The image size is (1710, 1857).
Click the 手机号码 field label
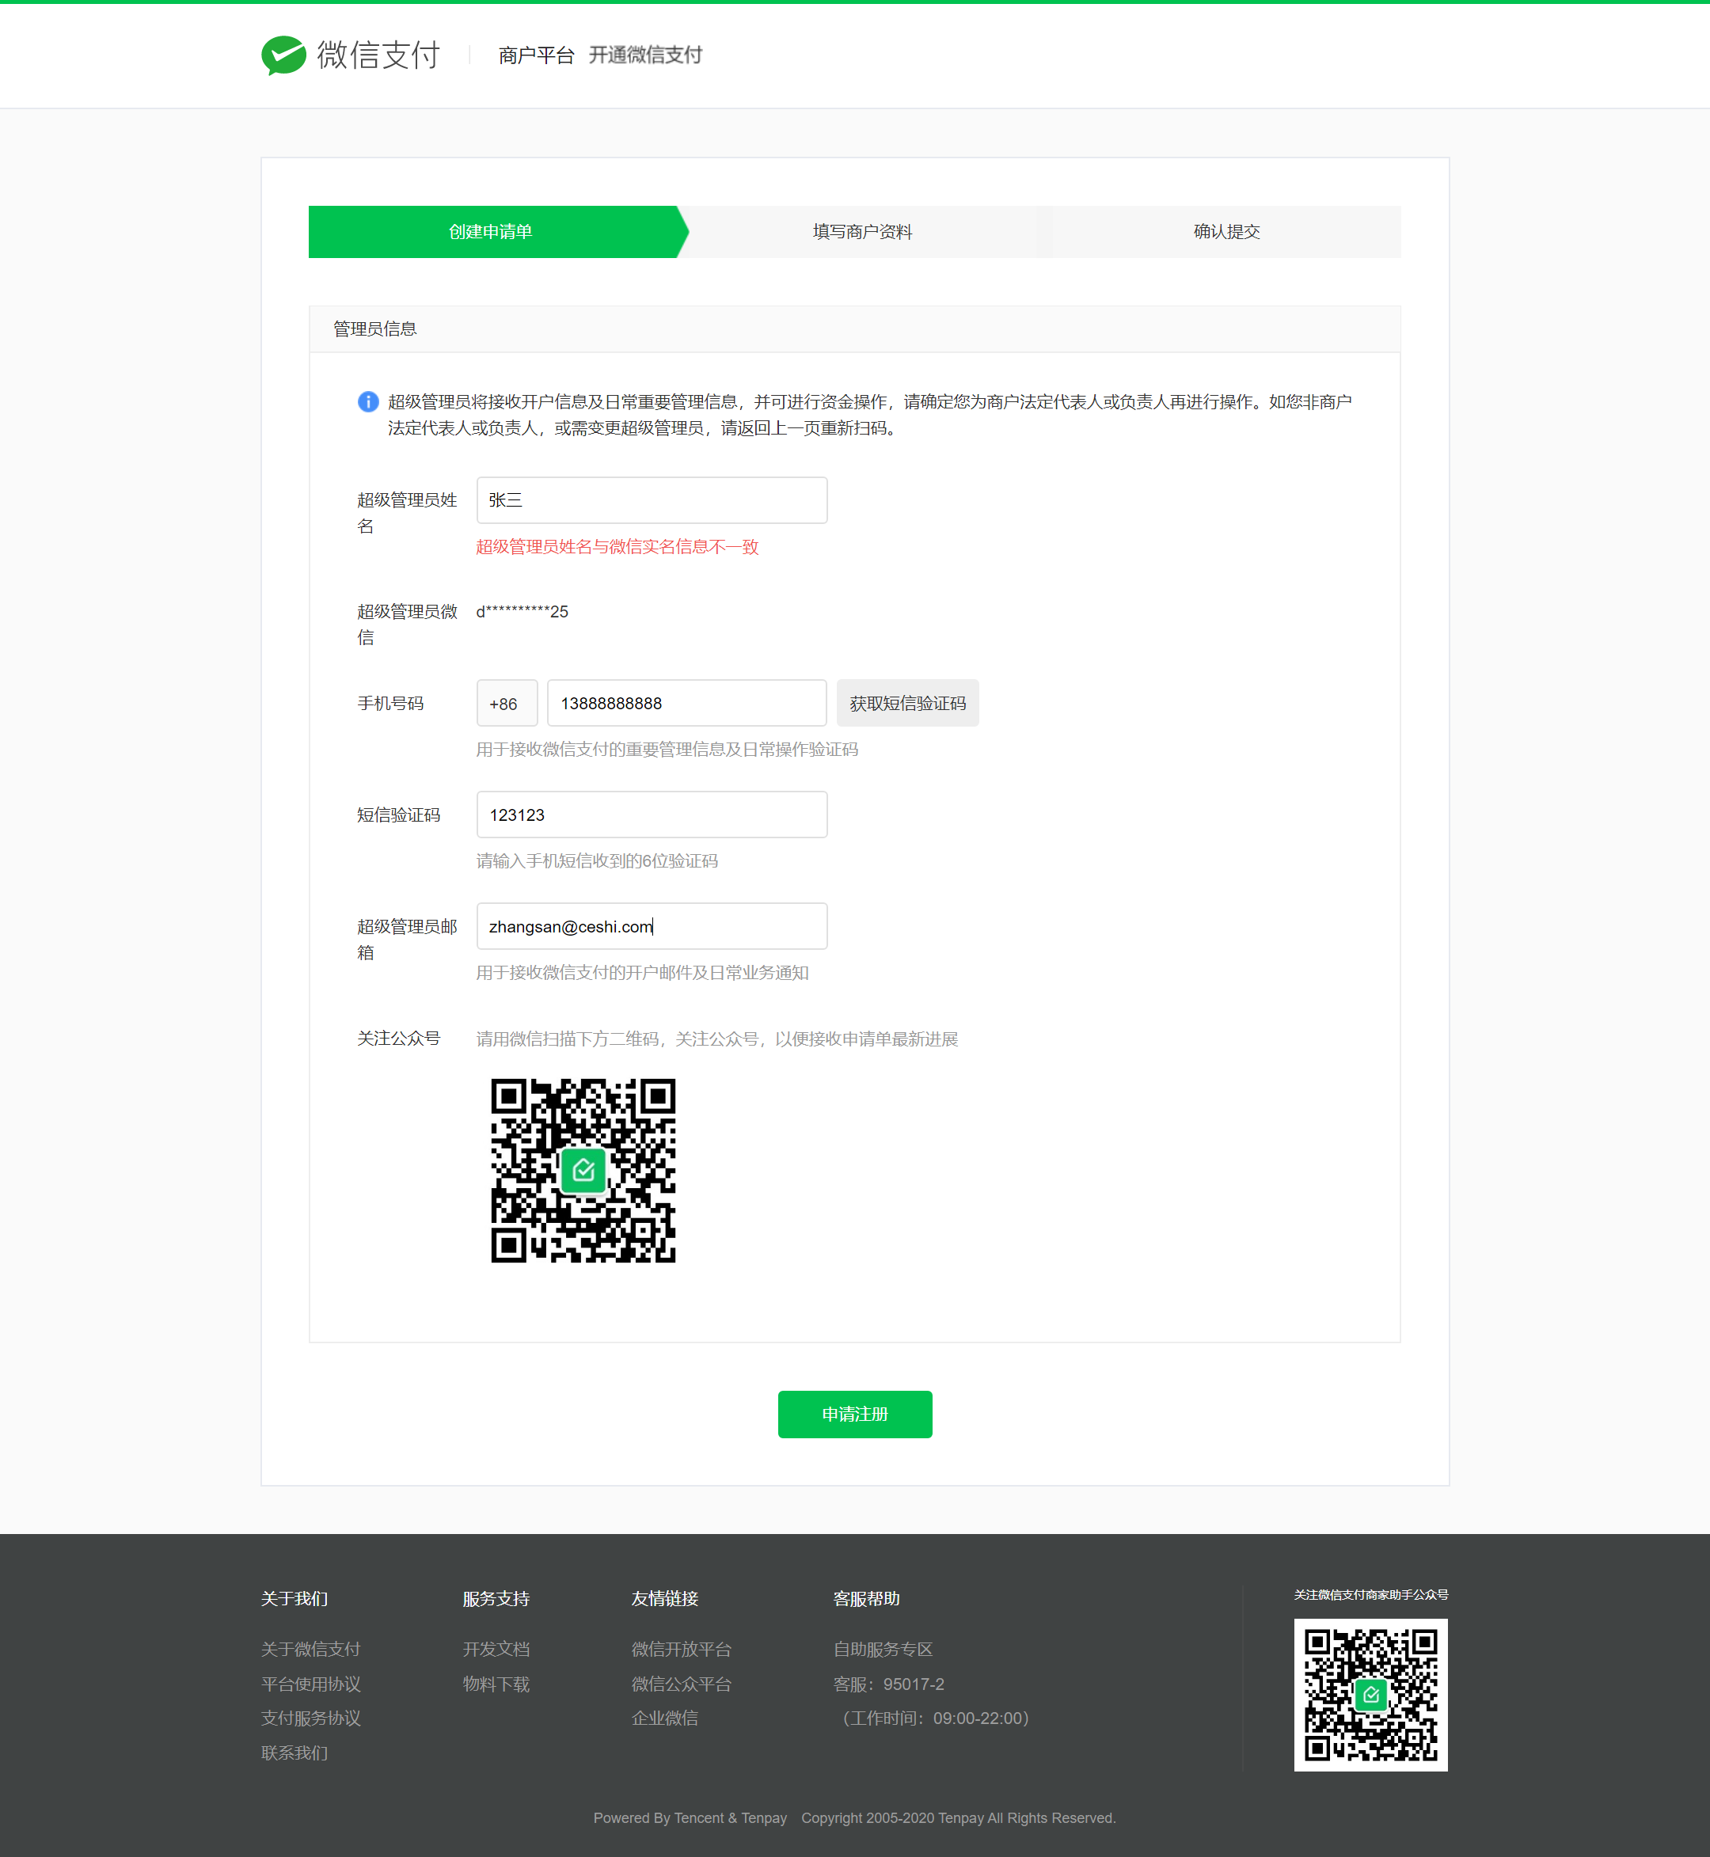click(390, 703)
